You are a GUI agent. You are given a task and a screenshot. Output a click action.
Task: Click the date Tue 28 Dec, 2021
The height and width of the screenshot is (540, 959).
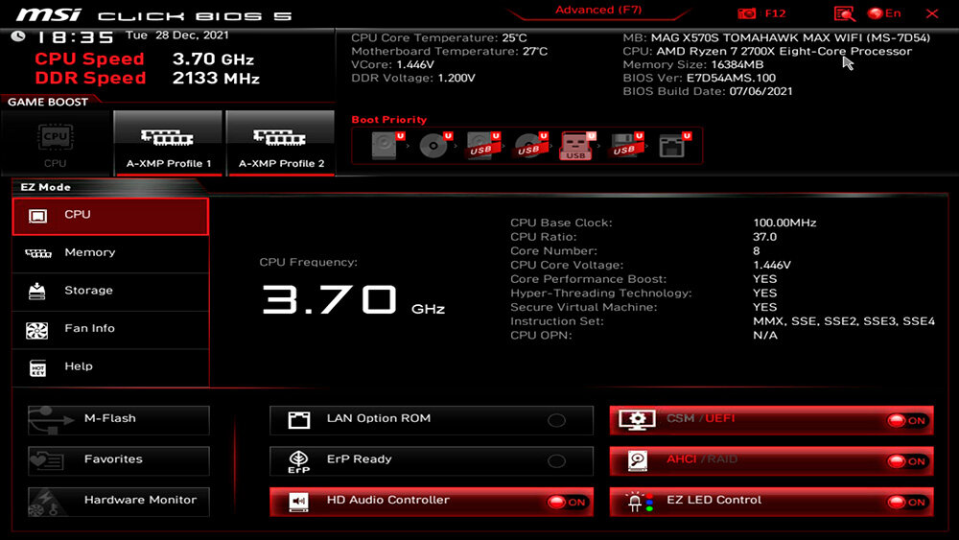click(177, 35)
